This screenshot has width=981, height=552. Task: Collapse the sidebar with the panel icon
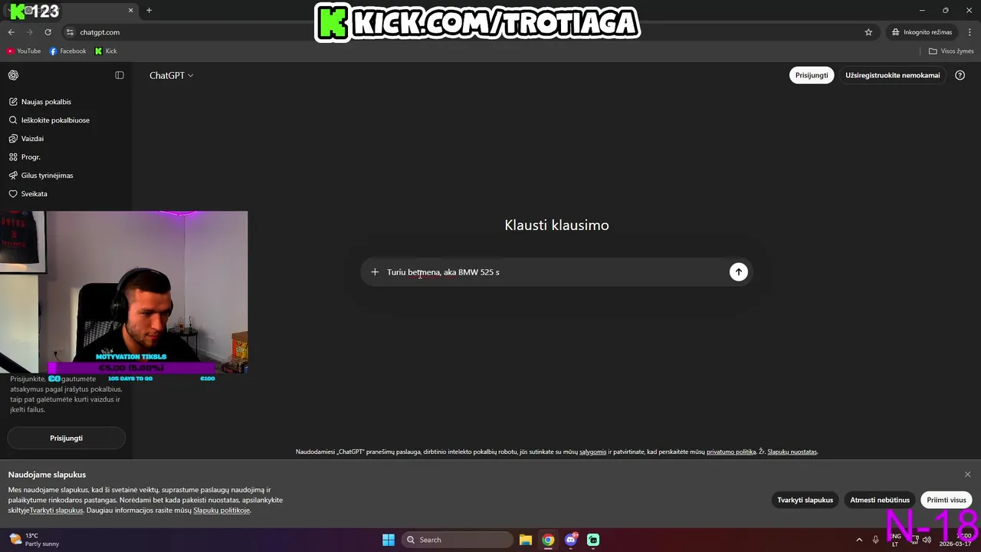pyautogui.click(x=120, y=75)
